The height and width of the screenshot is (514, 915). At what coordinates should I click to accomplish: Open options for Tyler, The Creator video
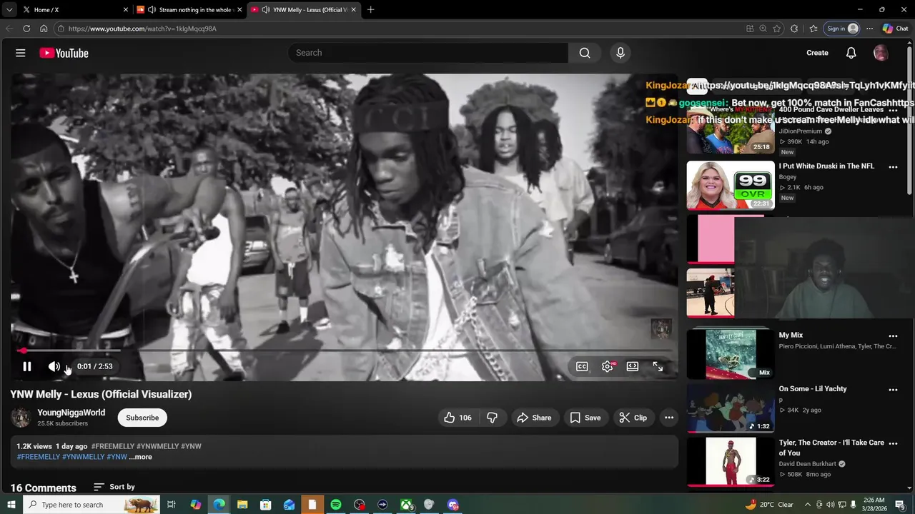click(893, 443)
